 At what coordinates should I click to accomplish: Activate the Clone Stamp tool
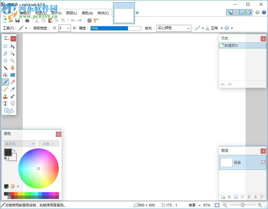pos(5,96)
